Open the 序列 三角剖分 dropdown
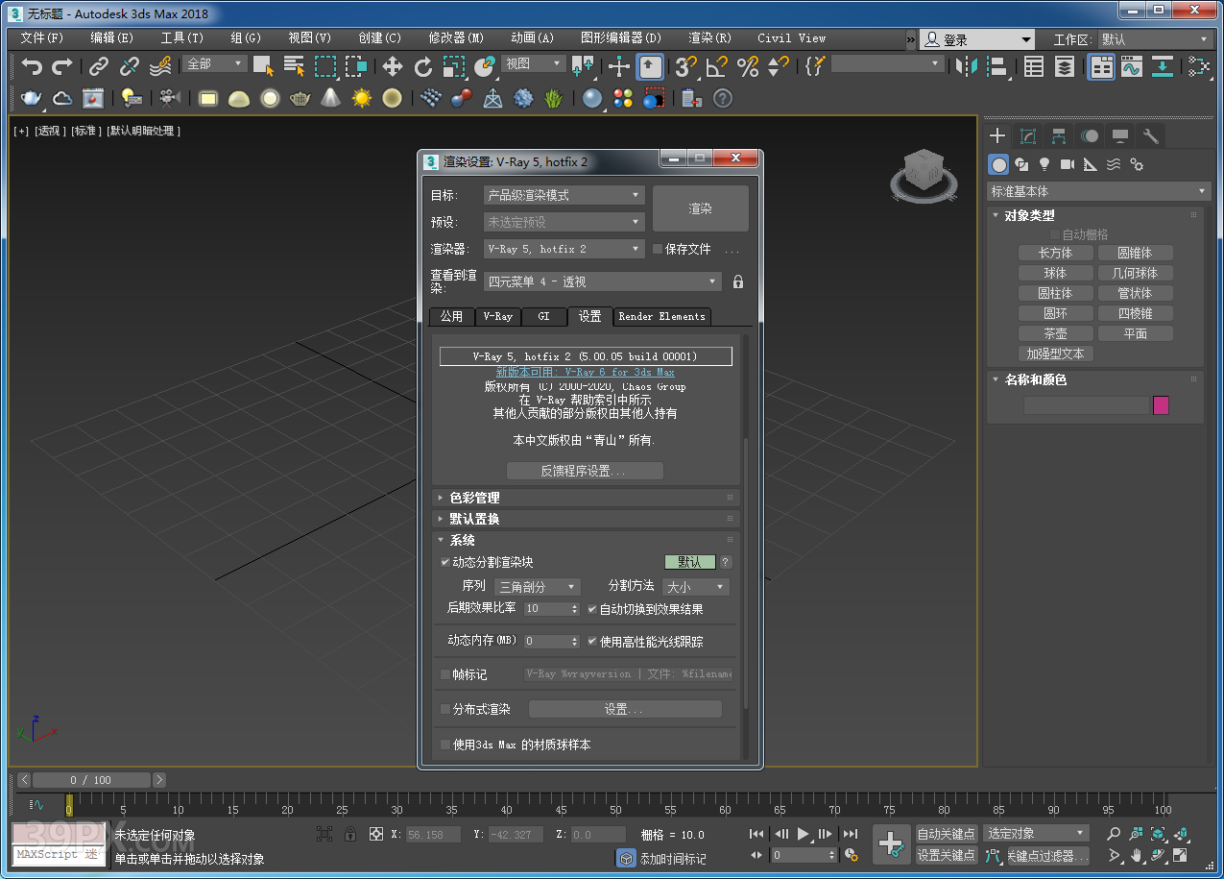Screen dimensions: 1224x879 click(x=538, y=587)
